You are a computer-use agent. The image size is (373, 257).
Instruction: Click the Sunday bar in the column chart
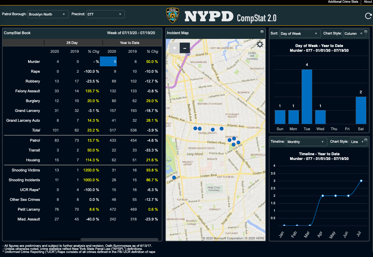point(280,117)
